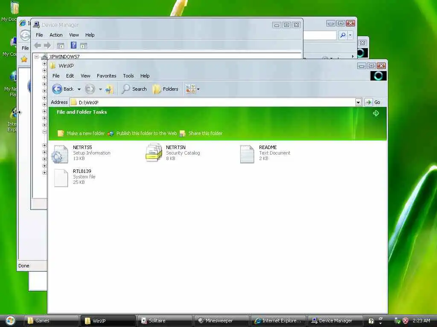Select the README text document icon
Screen dimensions: 437x327
coord(247,154)
